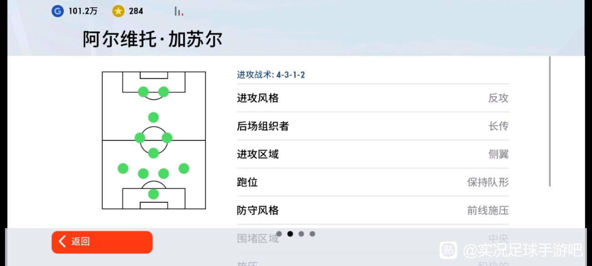Click the vertical scrollbar by the tactics list
Image resolution: width=592 pixels, height=266 pixels.
point(550,121)
